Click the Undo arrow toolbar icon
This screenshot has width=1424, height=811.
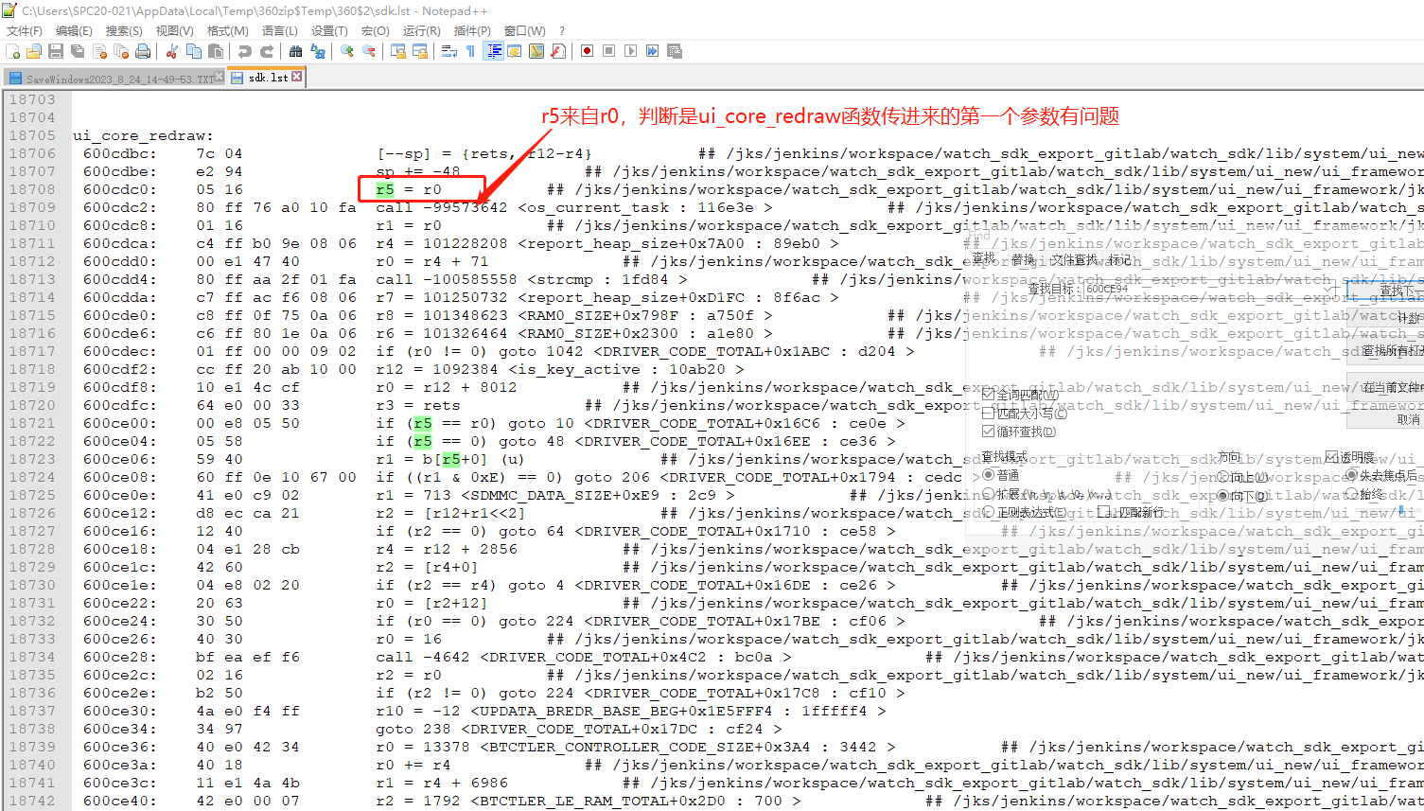click(x=245, y=51)
